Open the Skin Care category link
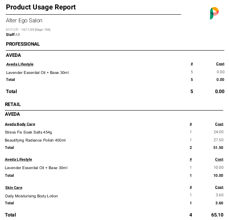The image size is (229, 220). coord(14,188)
